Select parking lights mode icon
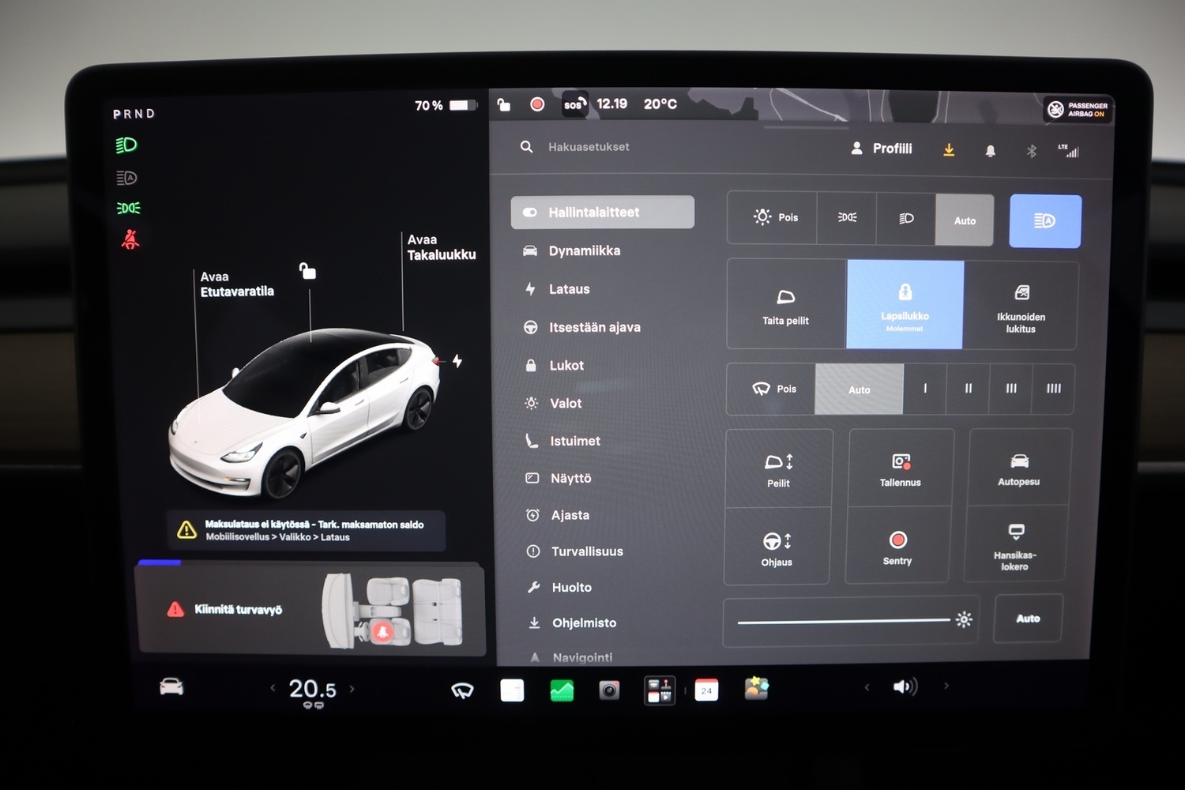Screen dimensions: 1185x790 tap(847, 217)
